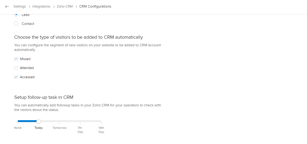Screen dimensions: 307x144
Task: Select the Contact radio button
Action: [x=16, y=24]
